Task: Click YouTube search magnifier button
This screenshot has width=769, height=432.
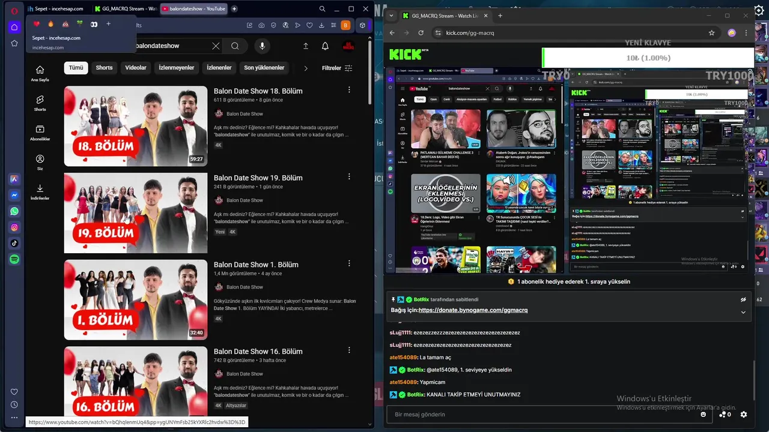Action: click(x=235, y=46)
